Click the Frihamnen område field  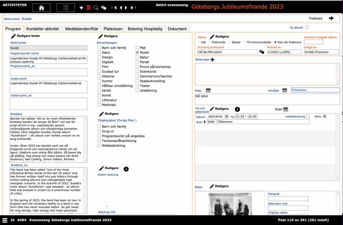click(316, 90)
